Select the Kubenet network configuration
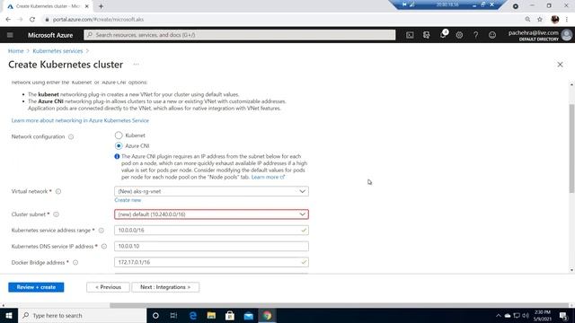Viewport: 575px width, 323px height. tap(119, 135)
